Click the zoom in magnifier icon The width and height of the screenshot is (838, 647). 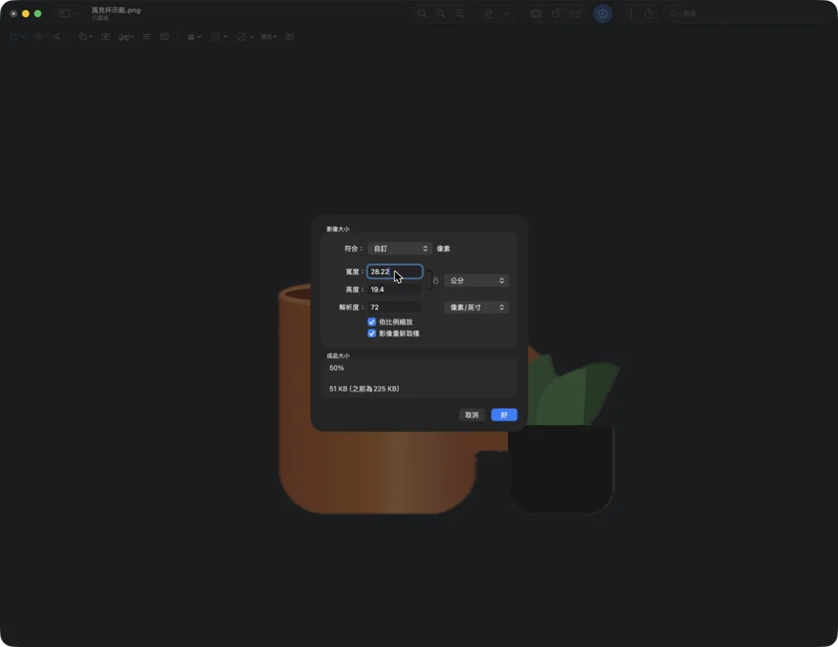coord(460,14)
